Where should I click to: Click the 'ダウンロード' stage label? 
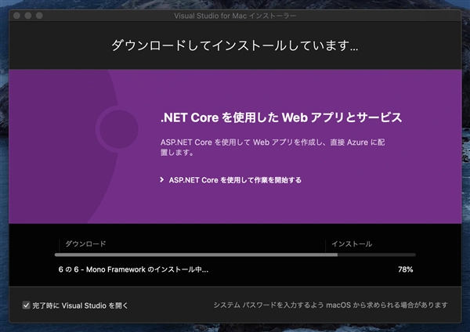click(x=85, y=244)
